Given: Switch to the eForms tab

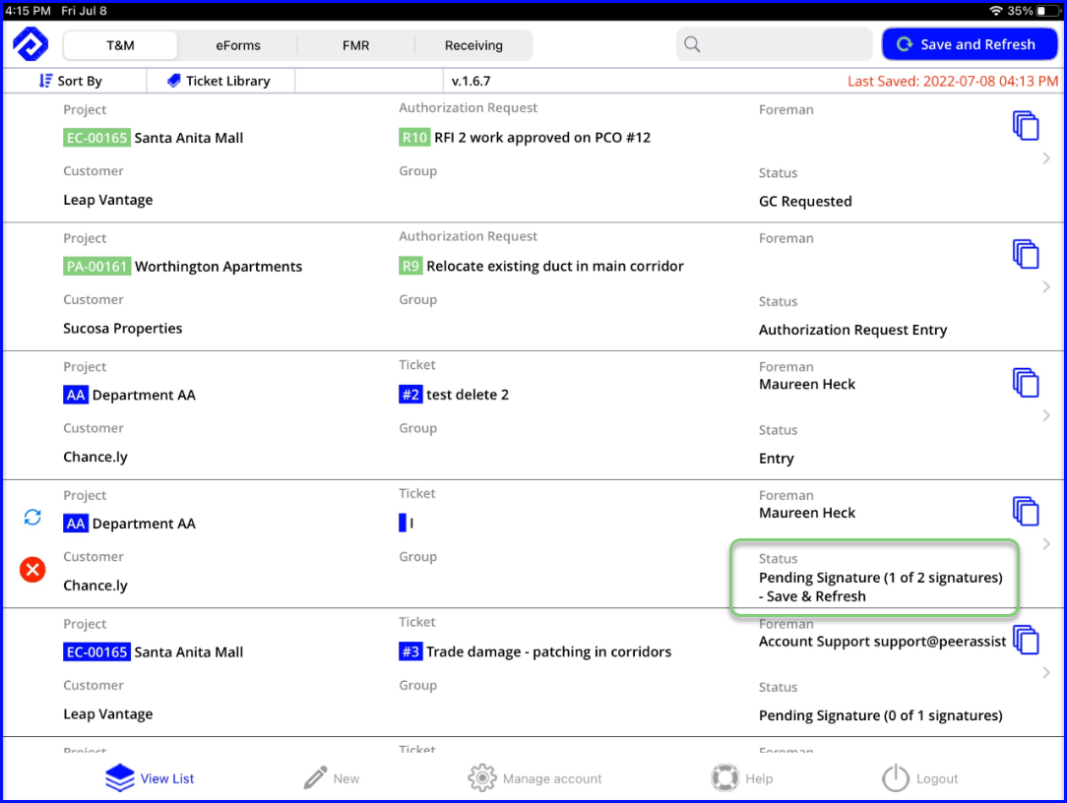Looking at the screenshot, I should point(238,45).
